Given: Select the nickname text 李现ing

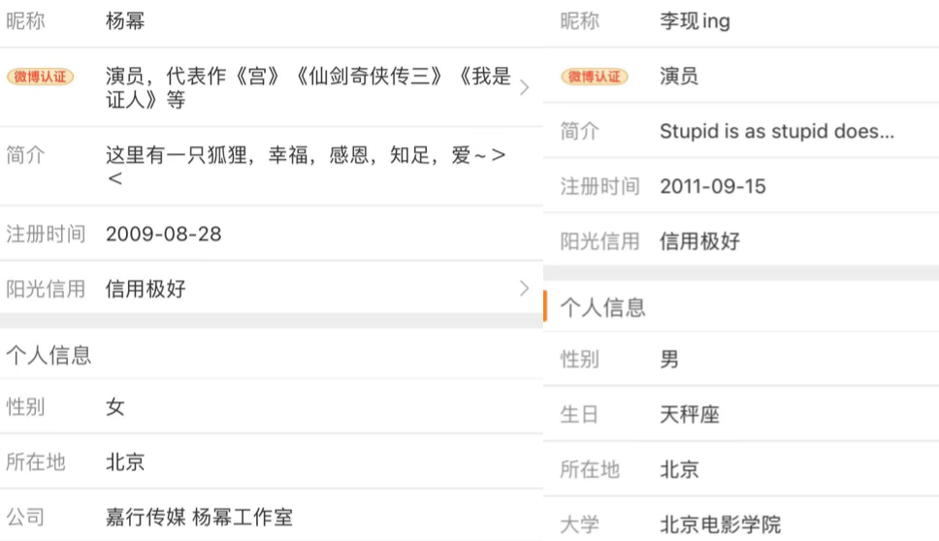Looking at the screenshot, I should pos(695,21).
